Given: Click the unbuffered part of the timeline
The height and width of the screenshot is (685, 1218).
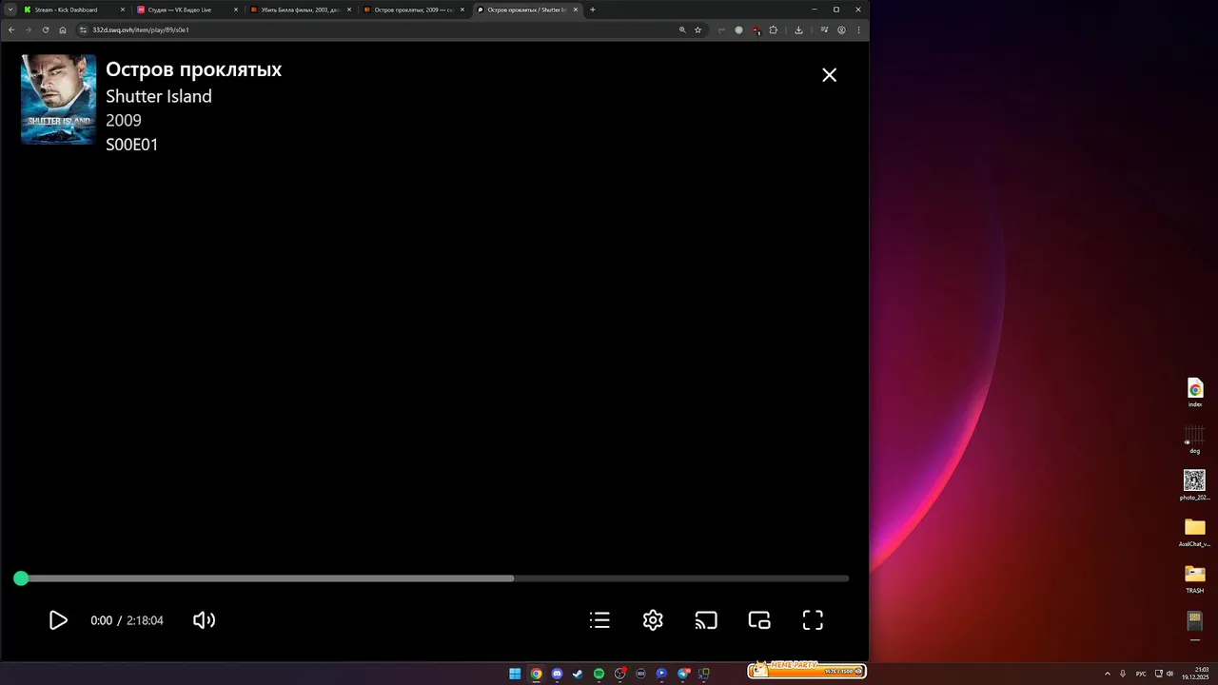Looking at the screenshot, I should (681, 578).
